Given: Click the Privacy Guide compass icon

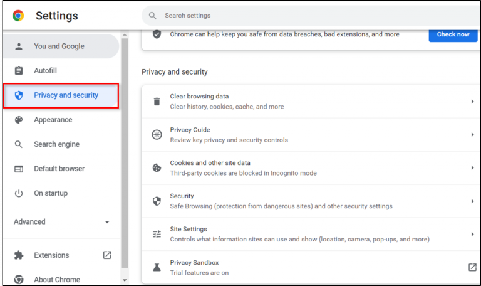Looking at the screenshot, I should click(x=157, y=135).
